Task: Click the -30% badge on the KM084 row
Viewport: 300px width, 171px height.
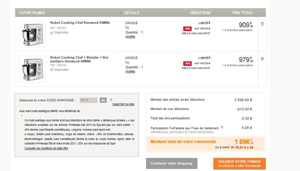Action: point(187,29)
